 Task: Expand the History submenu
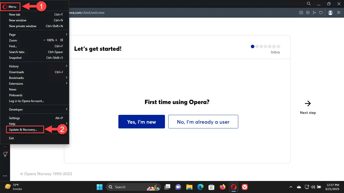pos(35,66)
